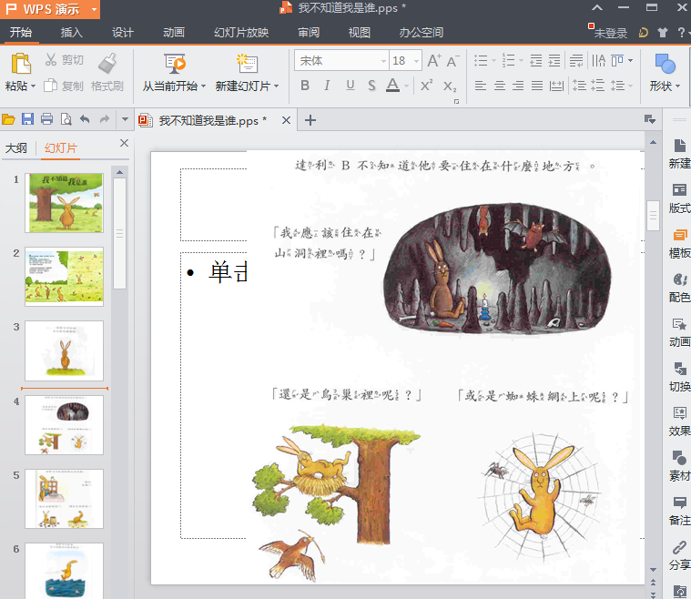This screenshot has height=599, width=691.
Task: Click the 未登录 login button
Action: (610, 33)
